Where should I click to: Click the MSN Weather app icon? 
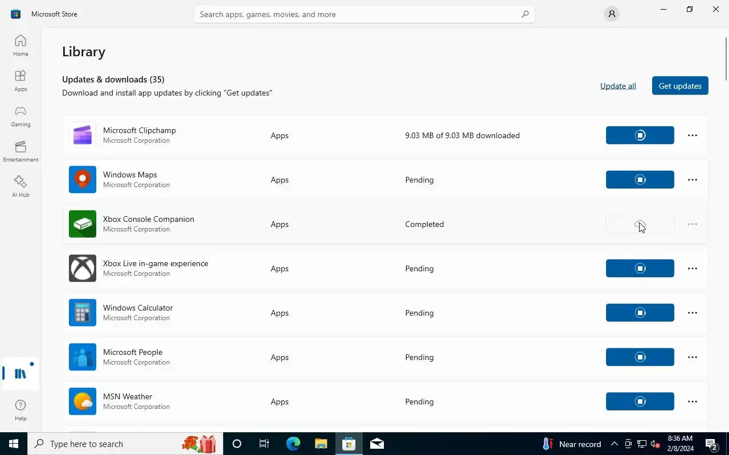pos(83,402)
